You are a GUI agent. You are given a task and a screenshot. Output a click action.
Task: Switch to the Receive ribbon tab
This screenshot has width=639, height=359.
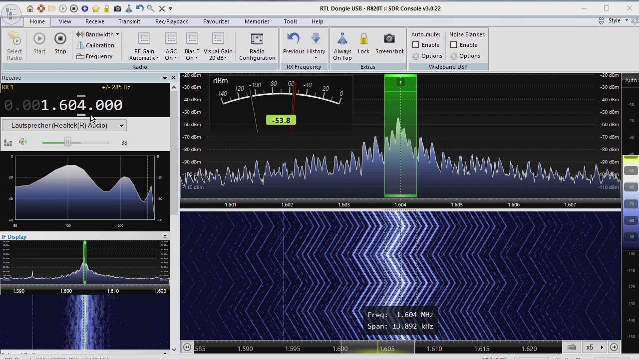click(95, 21)
